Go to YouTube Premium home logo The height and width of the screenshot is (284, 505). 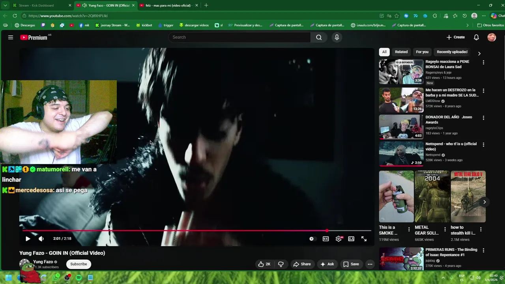34,37
